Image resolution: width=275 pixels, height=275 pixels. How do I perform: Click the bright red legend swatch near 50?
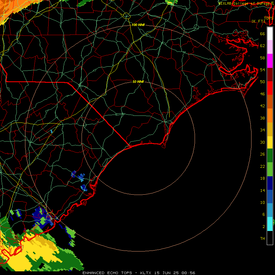[x=270, y=88]
